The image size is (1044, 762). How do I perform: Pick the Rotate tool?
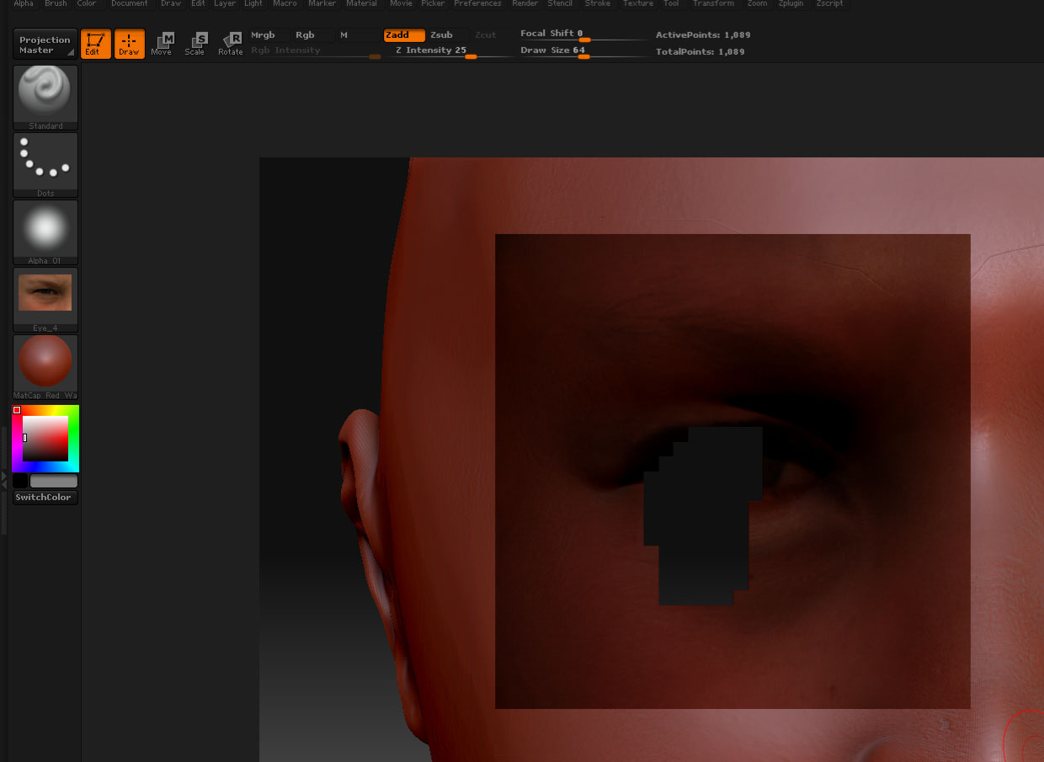pos(230,45)
